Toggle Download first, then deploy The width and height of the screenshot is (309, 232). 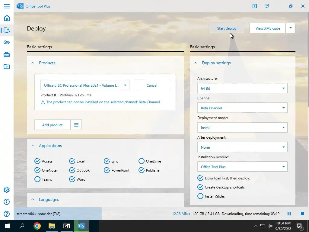click(x=224, y=178)
